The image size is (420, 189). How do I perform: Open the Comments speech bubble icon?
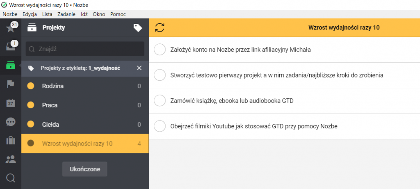point(10,122)
